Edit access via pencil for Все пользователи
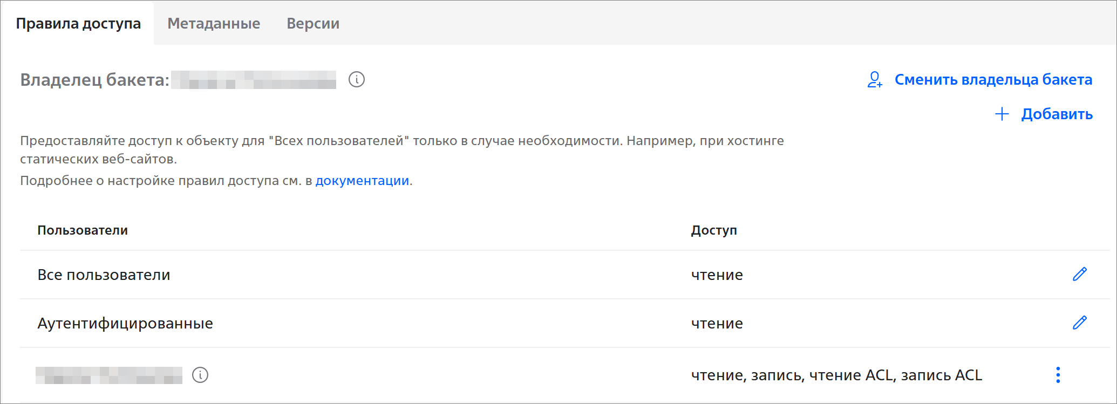This screenshot has height=404, width=1117. 1079,275
